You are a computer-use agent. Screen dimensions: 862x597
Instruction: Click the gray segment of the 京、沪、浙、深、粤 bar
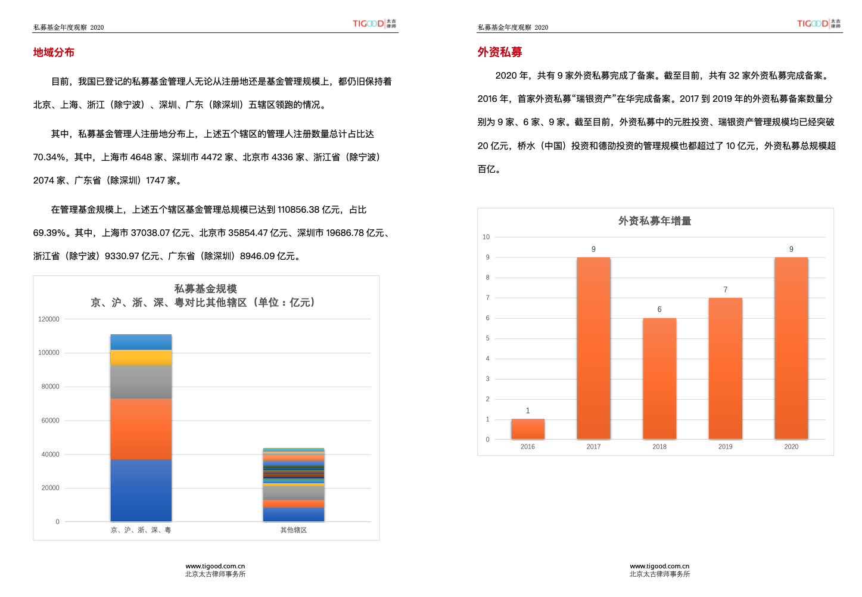(141, 382)
